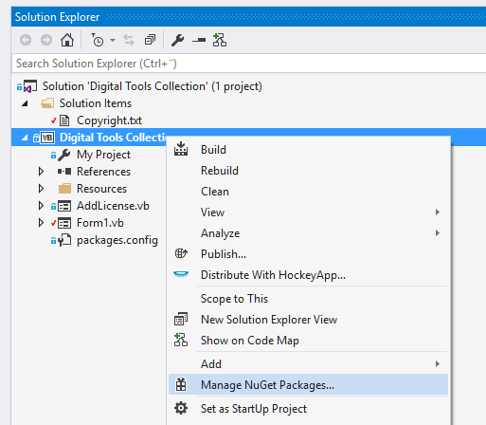Select the References item
The height and width of the screenshot is (425, 486).
pos(103,172)
